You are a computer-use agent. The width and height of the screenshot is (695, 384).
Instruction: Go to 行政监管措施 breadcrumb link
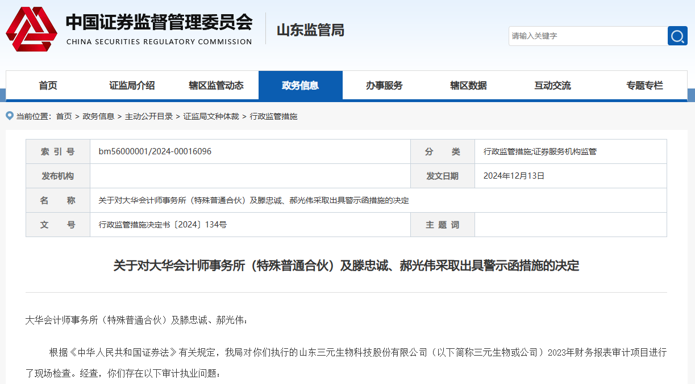coord(273,116)
